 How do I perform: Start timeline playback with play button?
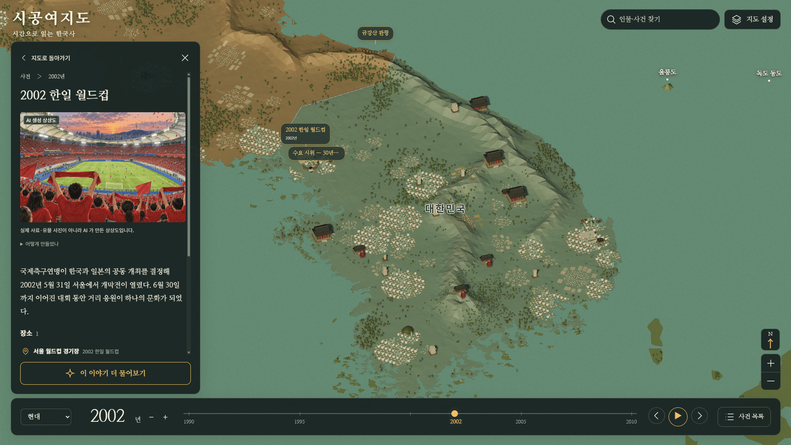point(678,416)
